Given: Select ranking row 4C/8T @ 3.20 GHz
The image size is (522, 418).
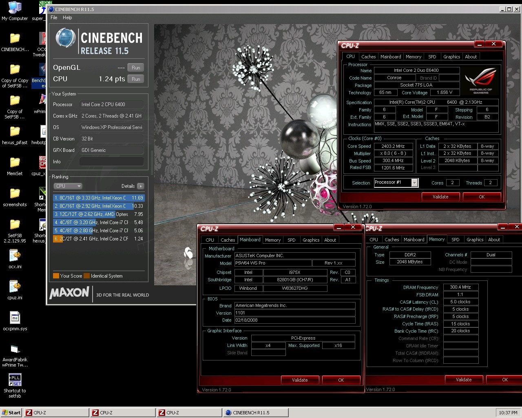Looking at the screenshot, I should 99,222.
